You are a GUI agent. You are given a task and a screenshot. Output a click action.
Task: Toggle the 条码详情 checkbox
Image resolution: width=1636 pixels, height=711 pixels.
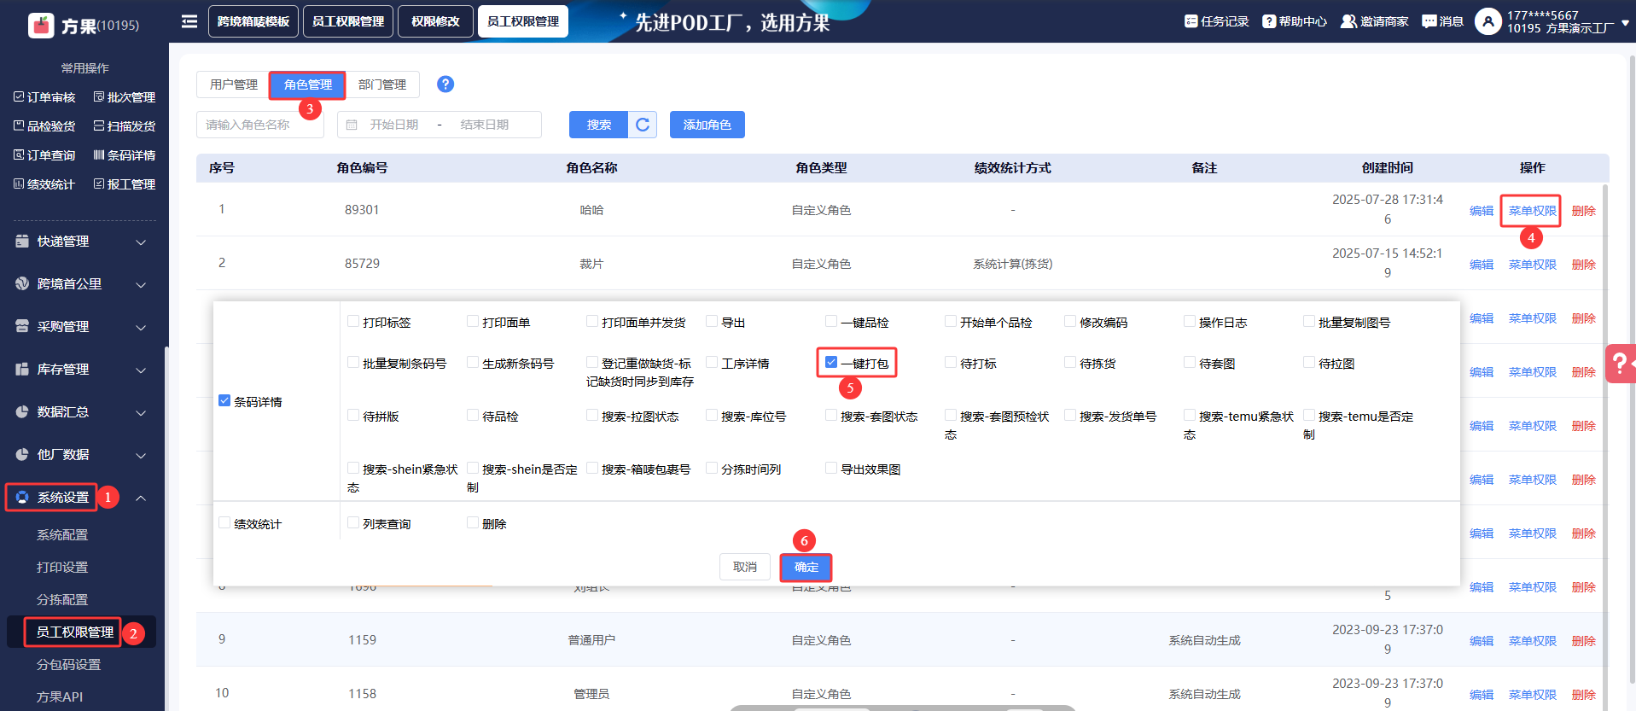pyautogui.click(x=224, y=401)
